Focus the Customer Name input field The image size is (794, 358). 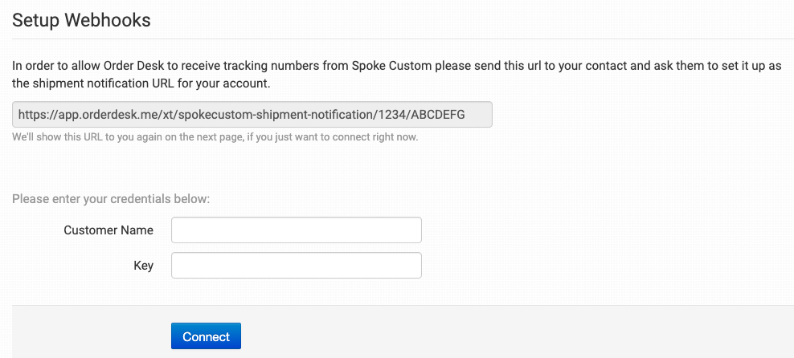point(297,230)
